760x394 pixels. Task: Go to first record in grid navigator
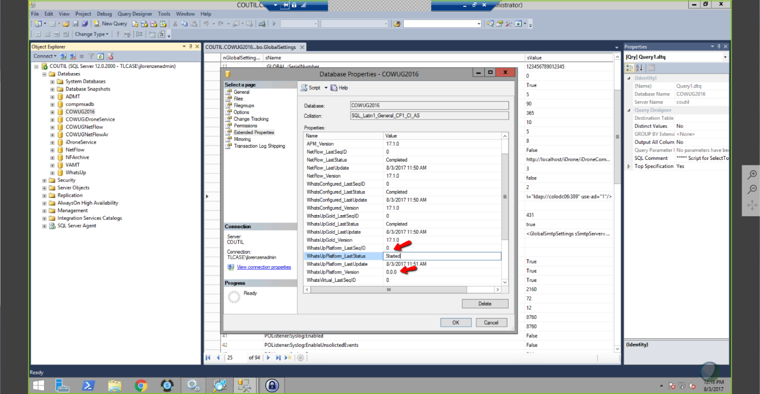pyautogui.click(x=209, y=358)
